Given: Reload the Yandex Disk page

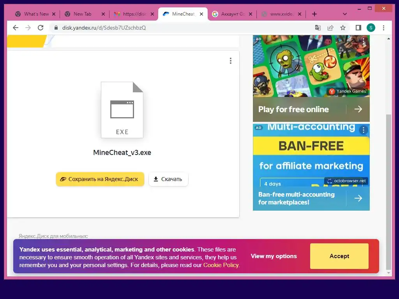Looking at the screenshot, I should [41, 28].
